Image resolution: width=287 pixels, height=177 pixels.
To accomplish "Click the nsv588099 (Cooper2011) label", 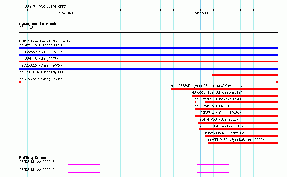I will coord(41,52).
